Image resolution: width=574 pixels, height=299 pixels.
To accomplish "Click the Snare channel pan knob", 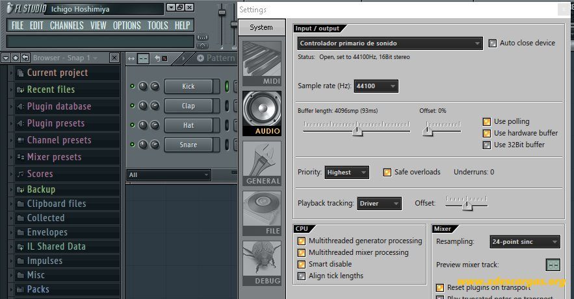I will click(143, 144).
